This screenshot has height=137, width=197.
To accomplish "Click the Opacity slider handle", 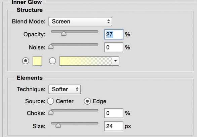I will click(x=64, y=34).
